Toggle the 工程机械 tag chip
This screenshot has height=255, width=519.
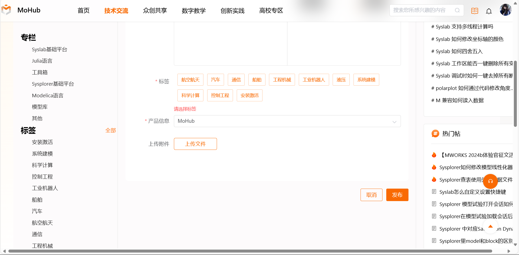(282, 80)
